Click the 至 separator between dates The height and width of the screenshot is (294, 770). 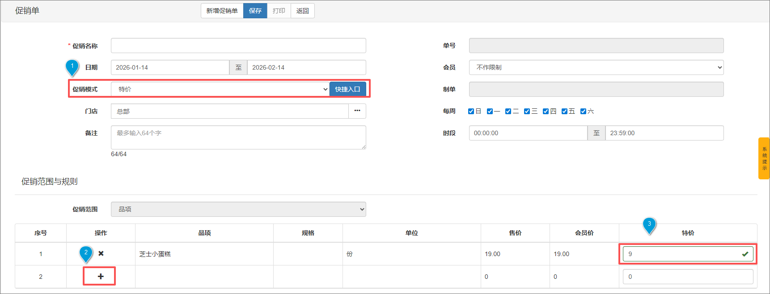[x=238, y=67]
